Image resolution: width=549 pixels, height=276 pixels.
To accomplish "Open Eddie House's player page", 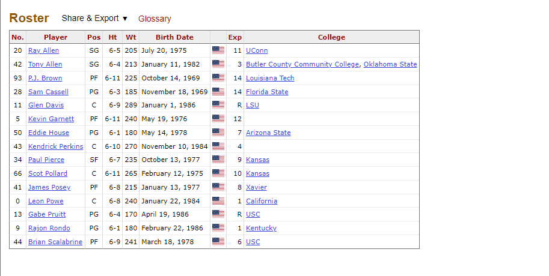I will [49, 133].
